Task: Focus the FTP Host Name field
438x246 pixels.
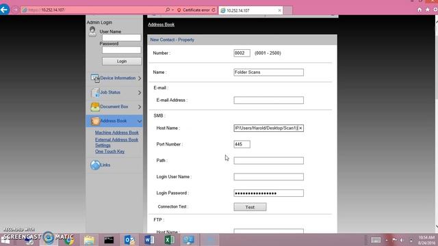Action: 269,231
